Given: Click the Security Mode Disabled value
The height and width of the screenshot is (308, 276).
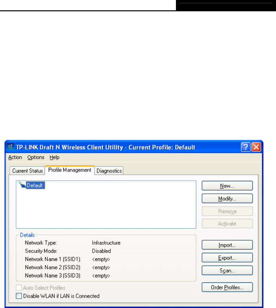Looking at the screenshot, I should [101, 251].
